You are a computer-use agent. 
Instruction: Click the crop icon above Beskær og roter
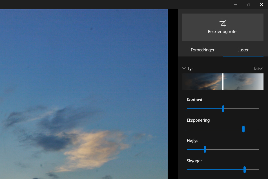223,23
